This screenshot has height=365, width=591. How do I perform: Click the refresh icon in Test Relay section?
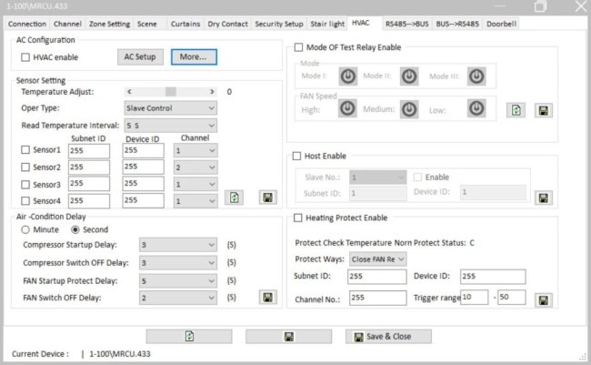[516, 110]
